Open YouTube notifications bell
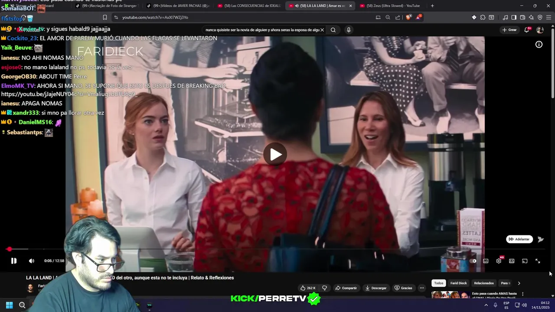 click(527, 30)
